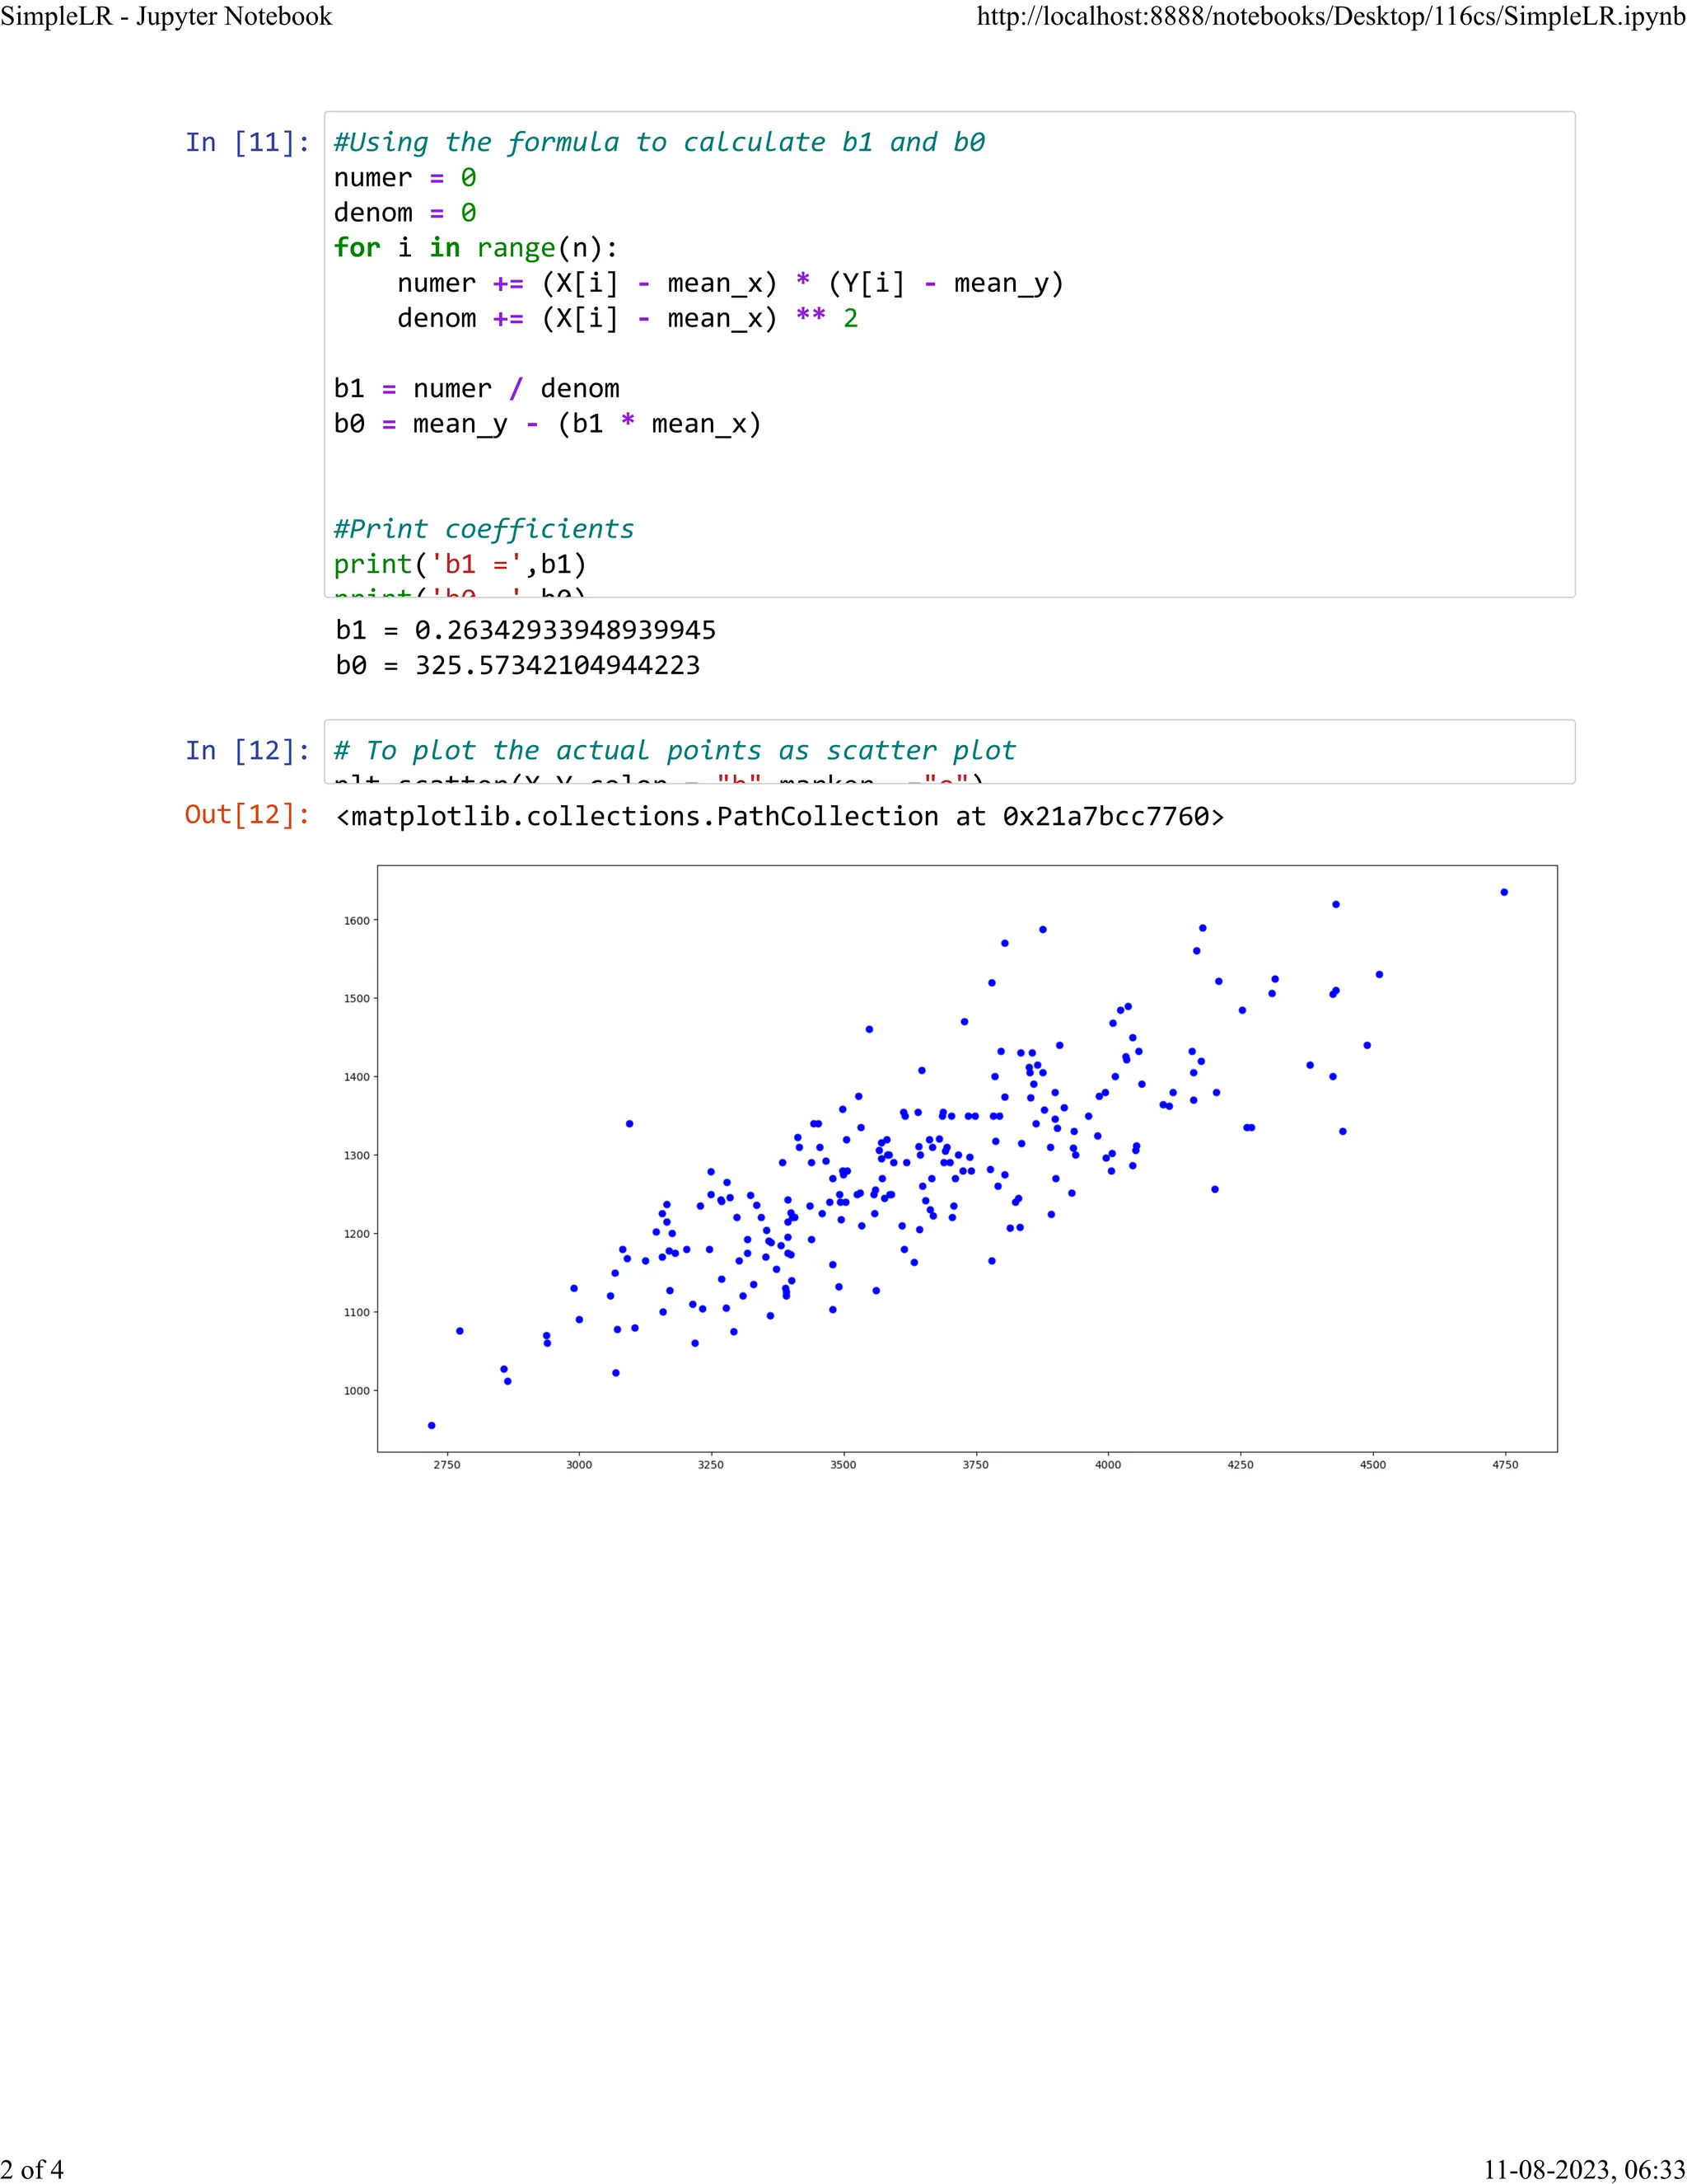Click the x-axis tick label 4750
This screenshot has height=2184, width=1687.
pyautogui.click(x=1505, y=1465)
